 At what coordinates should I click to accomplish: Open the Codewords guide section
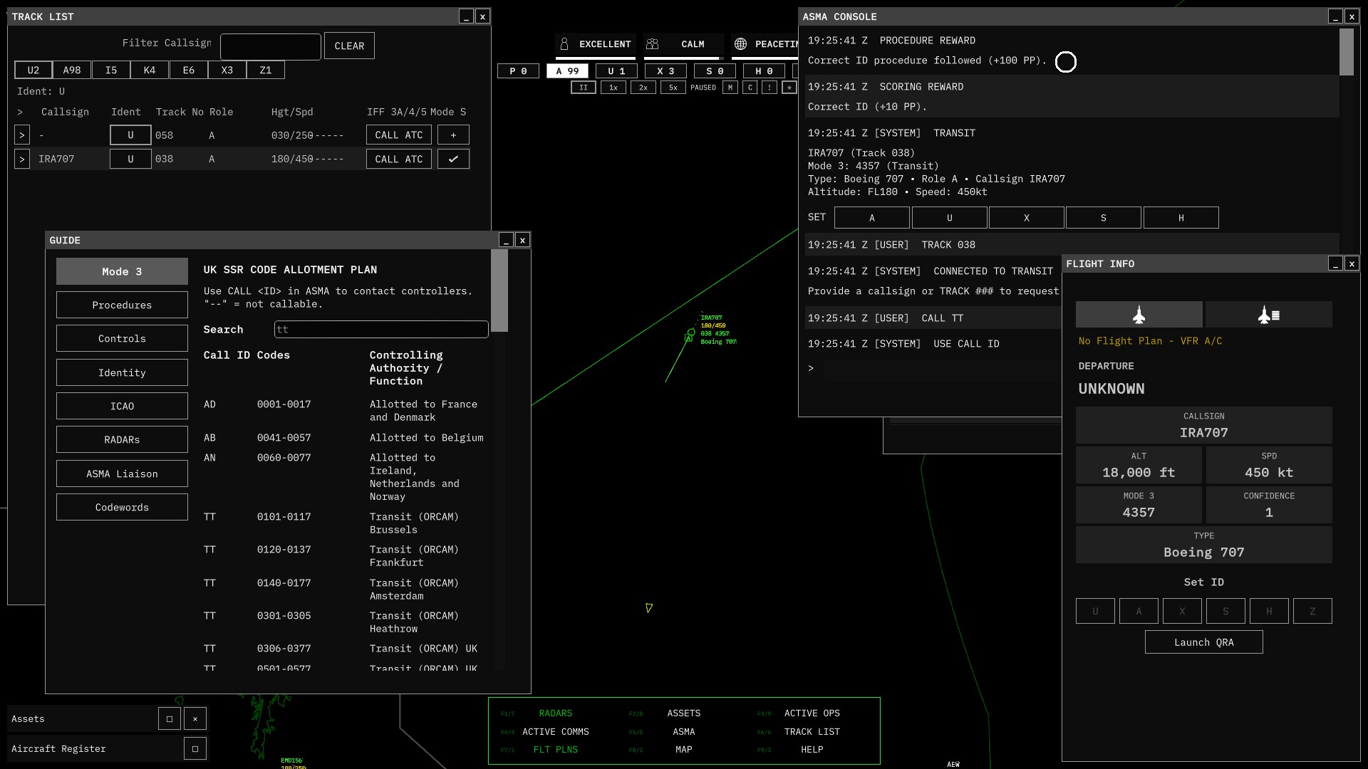(x=122, y=507)
